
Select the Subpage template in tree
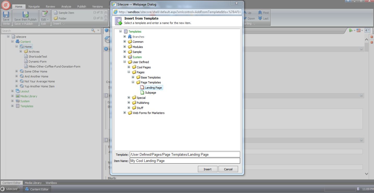[151, 93]
